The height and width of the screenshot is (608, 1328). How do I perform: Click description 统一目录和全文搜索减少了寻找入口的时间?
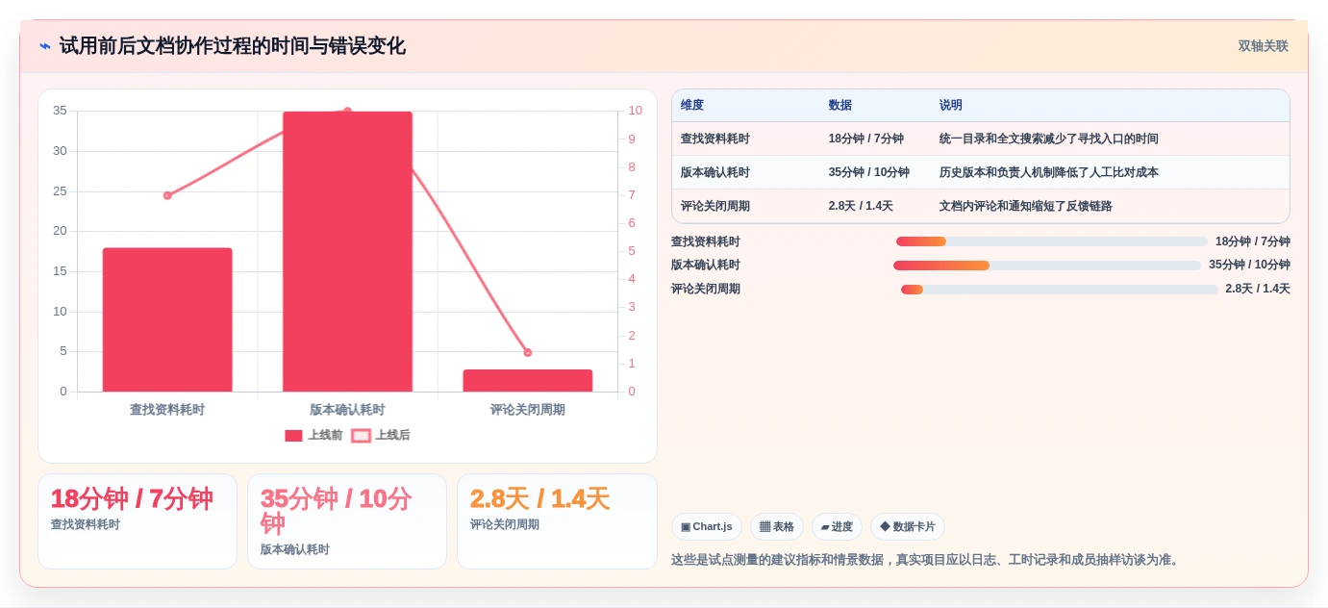[x=1048, y=139]
